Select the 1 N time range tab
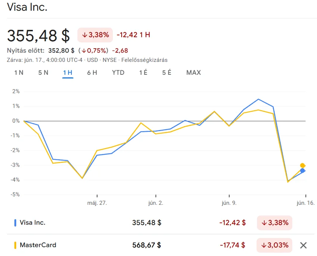The image size is (317, 256). pyautogui.click(x=19, y=73)
